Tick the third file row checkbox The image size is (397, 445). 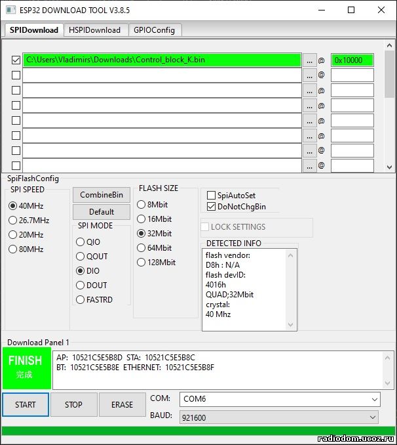pyautogui.click(x=16, y=91)
